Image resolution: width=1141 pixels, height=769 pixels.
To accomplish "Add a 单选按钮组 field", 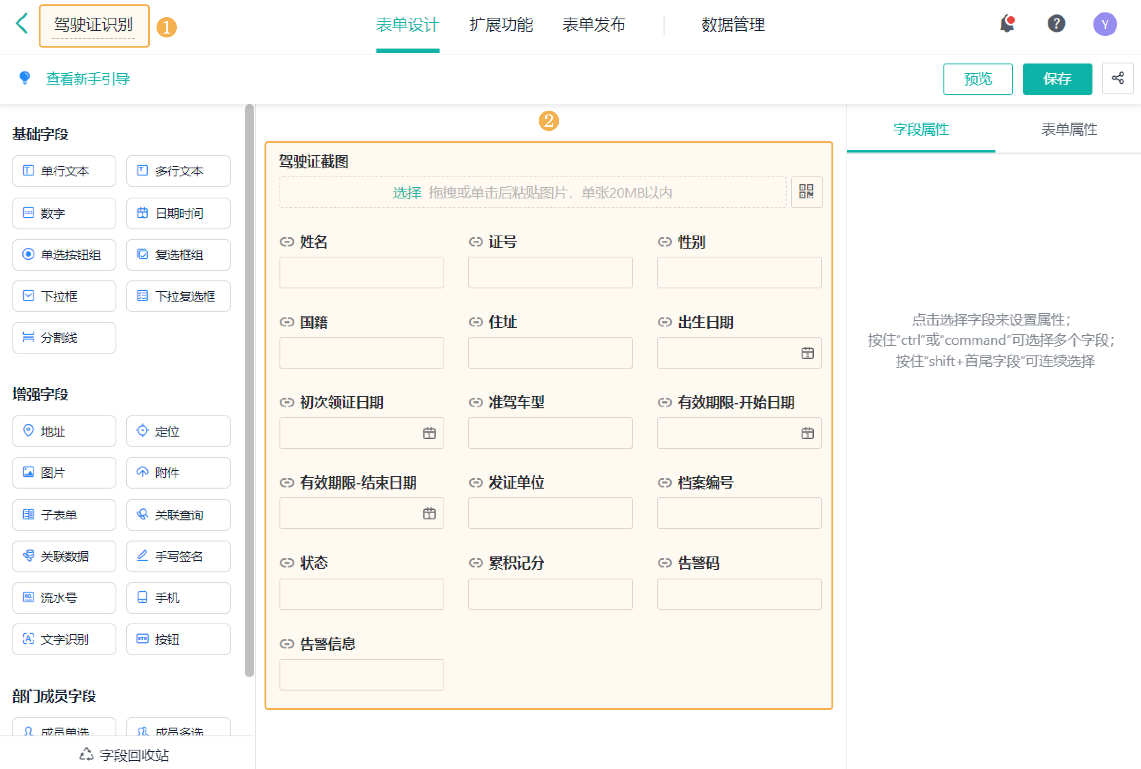I will point(64,255).
